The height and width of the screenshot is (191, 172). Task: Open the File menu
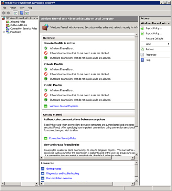click(x=4, y=8)
